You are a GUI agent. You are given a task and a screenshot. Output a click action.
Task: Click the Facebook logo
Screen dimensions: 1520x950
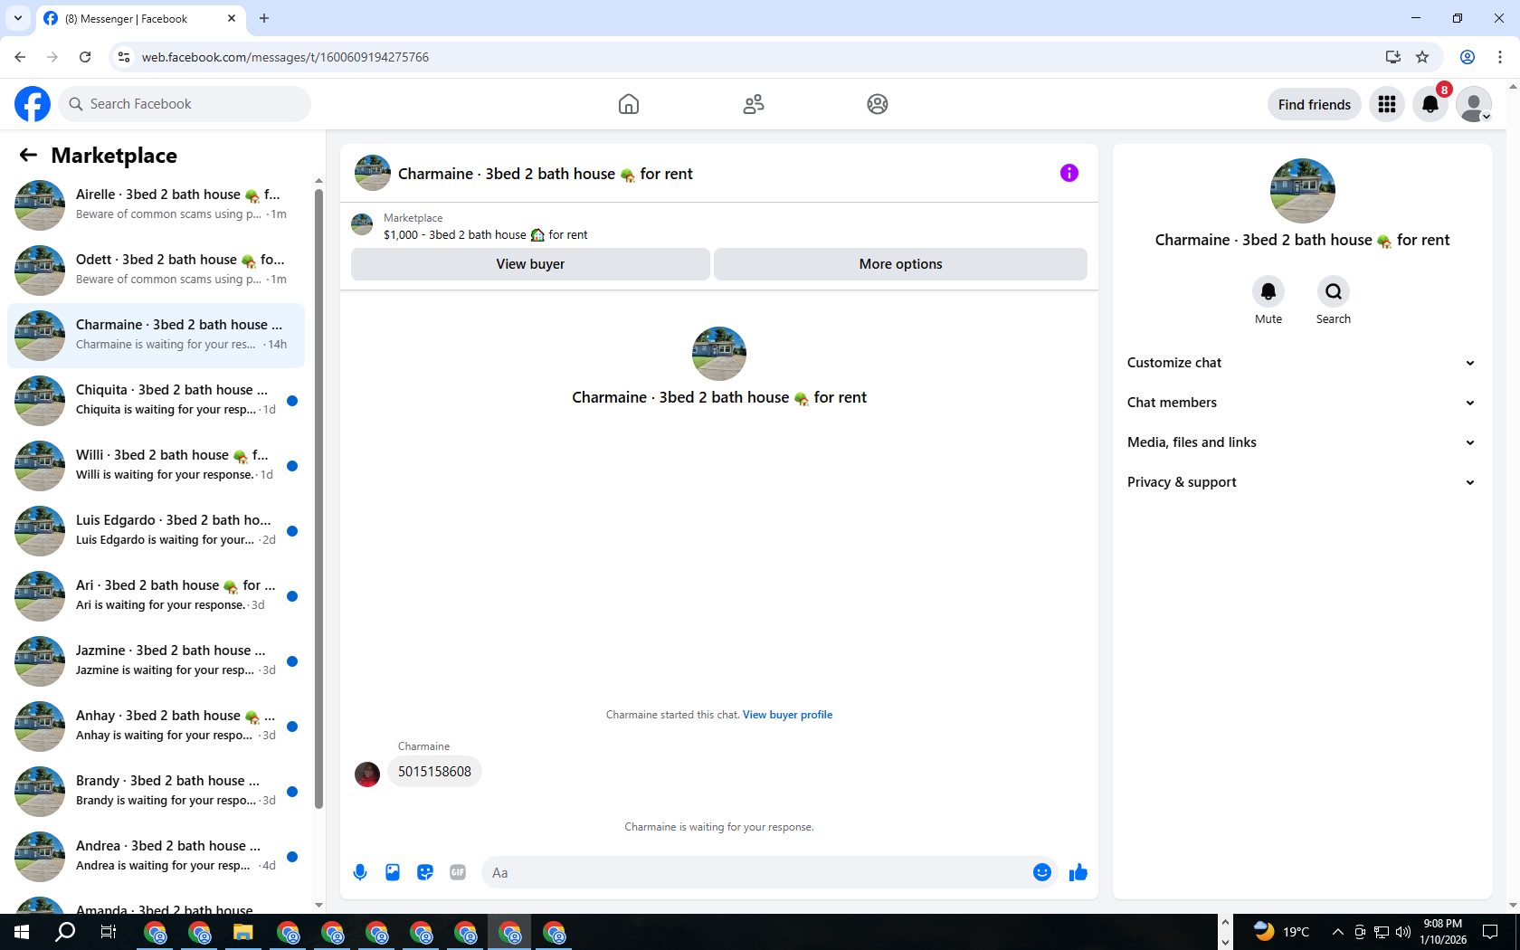tap(33, 104)
